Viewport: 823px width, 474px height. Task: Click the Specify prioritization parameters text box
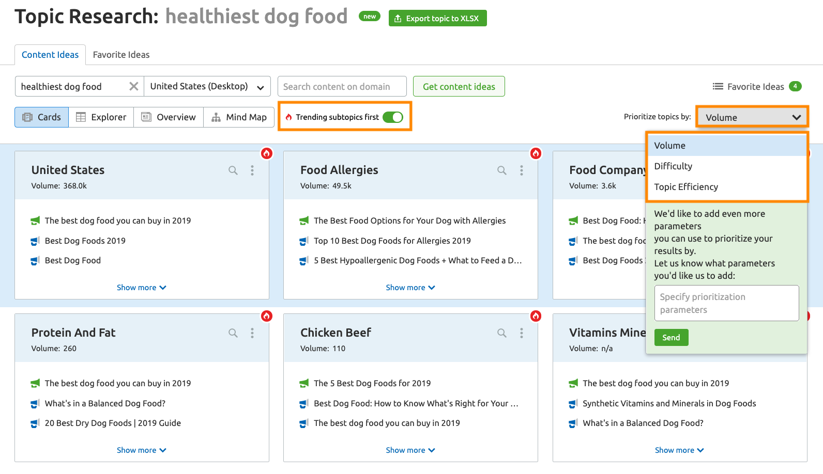click(726, 303)
